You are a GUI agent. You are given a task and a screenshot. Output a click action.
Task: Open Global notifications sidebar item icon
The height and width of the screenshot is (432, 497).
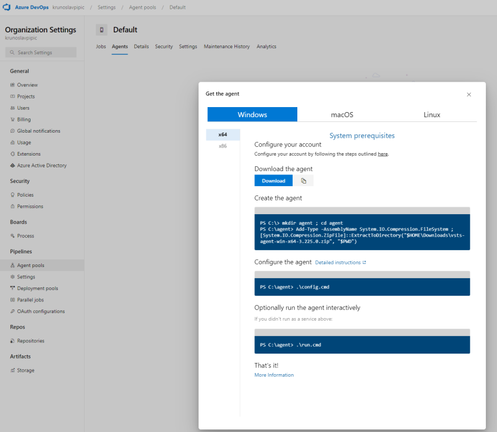pos(12,131)
